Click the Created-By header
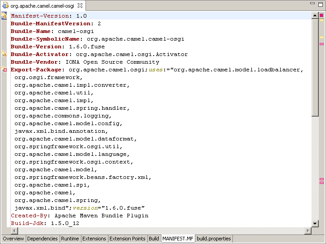326x244 pixels. [29, 216]
